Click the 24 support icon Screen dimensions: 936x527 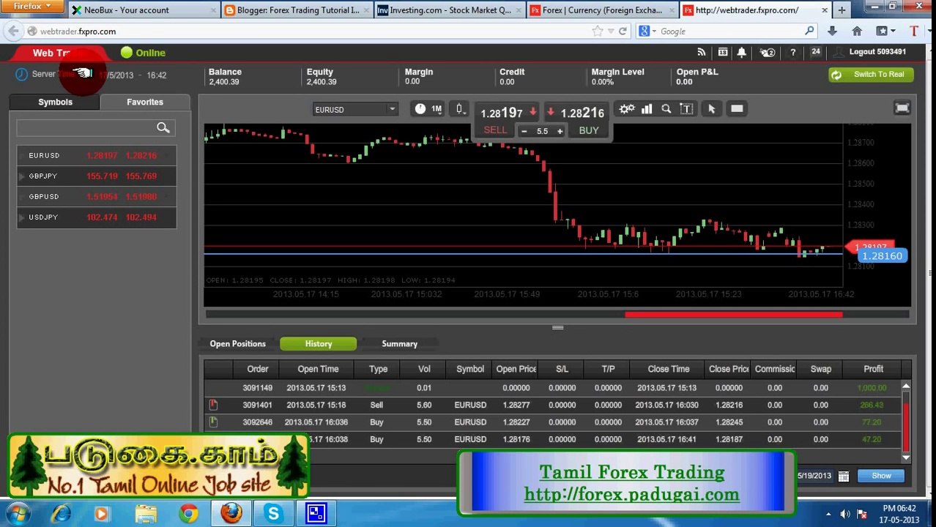coord(816,52)
